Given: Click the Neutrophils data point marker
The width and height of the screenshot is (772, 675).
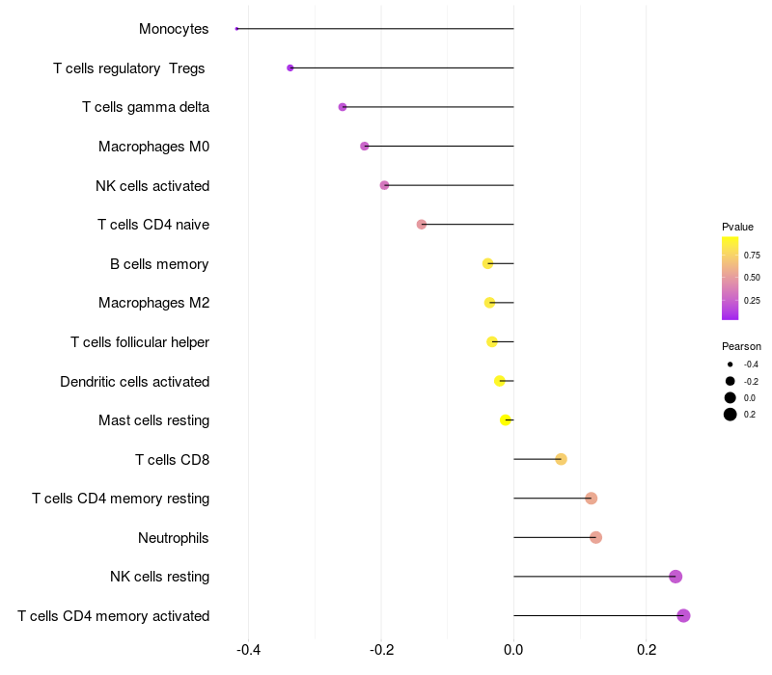Looking at the screenshot, I should (595, 537).
